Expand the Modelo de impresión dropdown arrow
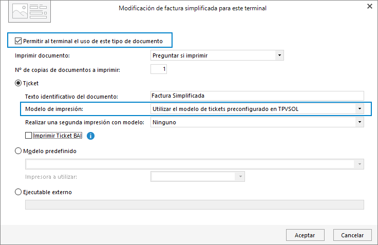The image size is (378, 245). point(360,109)
